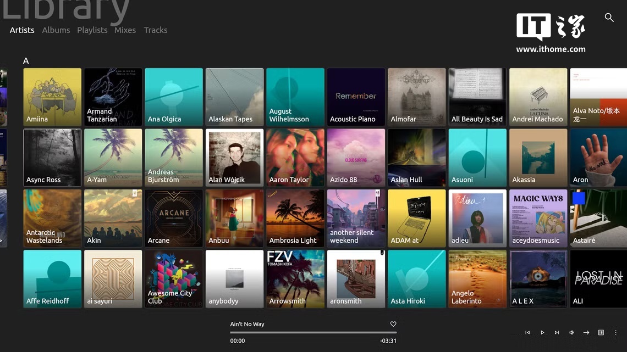Open the aceydoesmusic artist tile
Image resolution: width=627 pixels, height=352 pixels.
coord(538,219)
